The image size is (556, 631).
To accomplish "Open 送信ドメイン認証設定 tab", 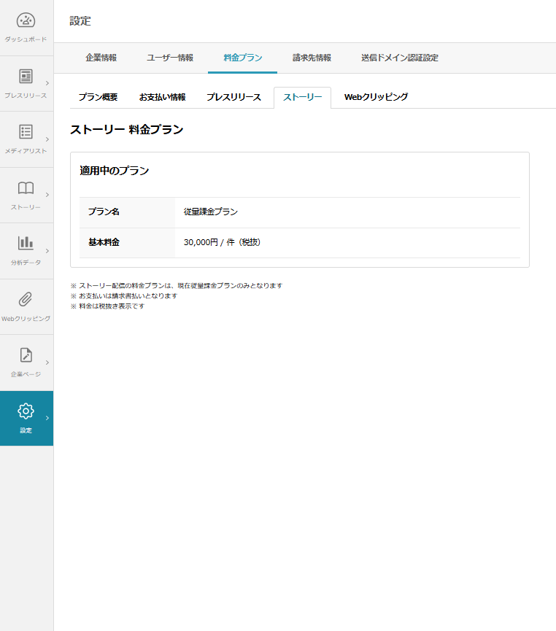I will tap(399, 58).
